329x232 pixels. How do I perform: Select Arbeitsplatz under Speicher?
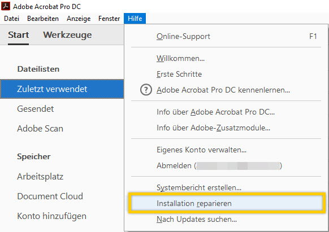40,177
